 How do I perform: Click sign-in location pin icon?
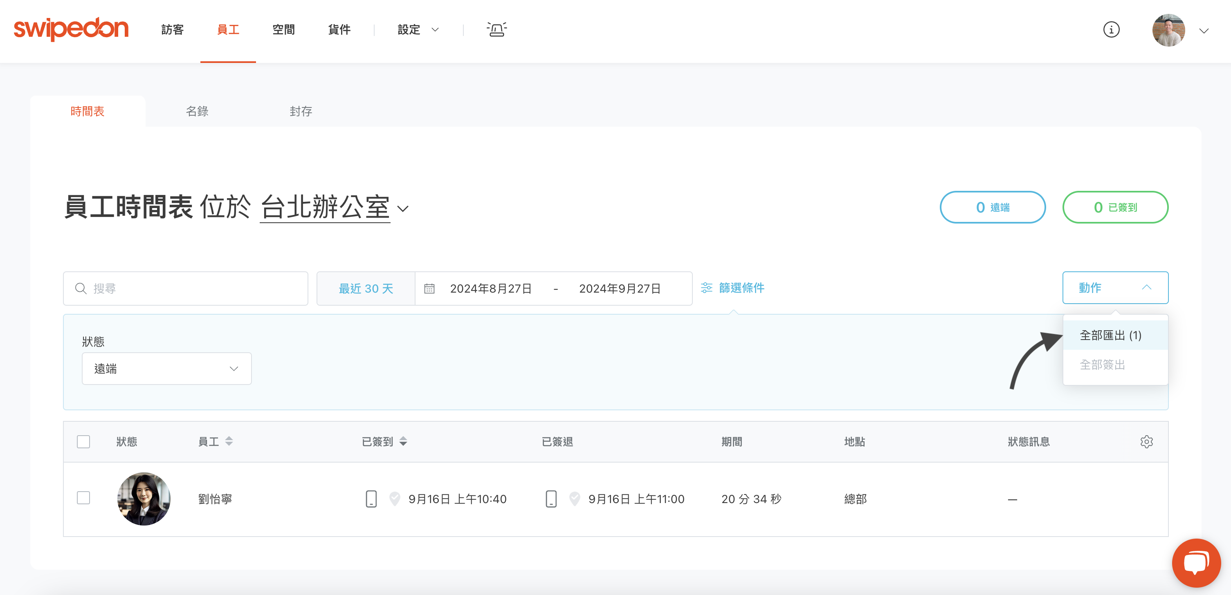(x=394, y=499)
